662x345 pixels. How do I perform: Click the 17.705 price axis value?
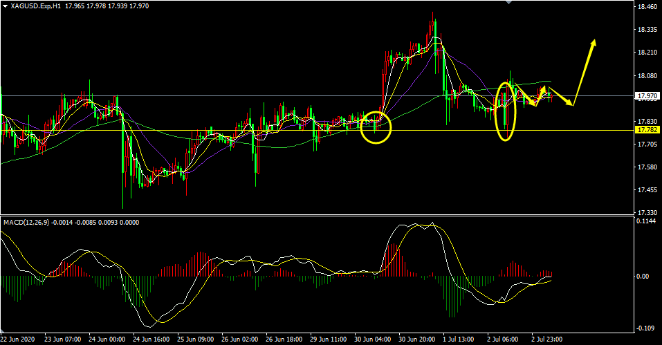click(647, 144)
